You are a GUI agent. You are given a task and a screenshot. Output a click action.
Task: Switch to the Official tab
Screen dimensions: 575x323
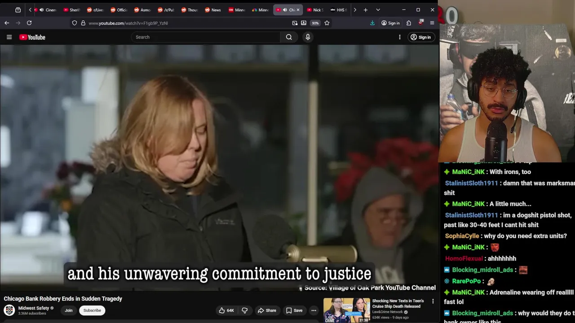click(x=119, y=10)
